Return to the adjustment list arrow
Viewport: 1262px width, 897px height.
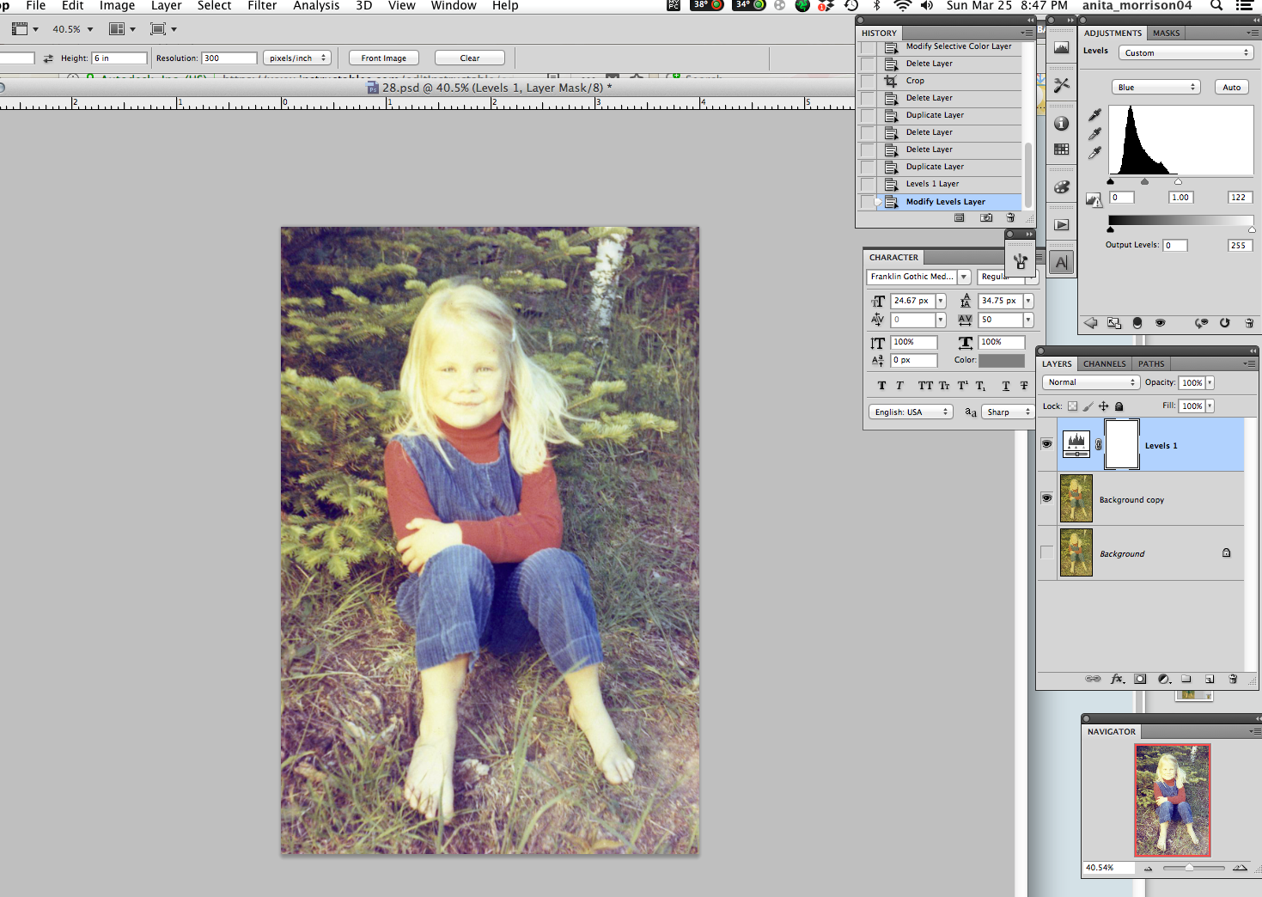coord(1091,323)
